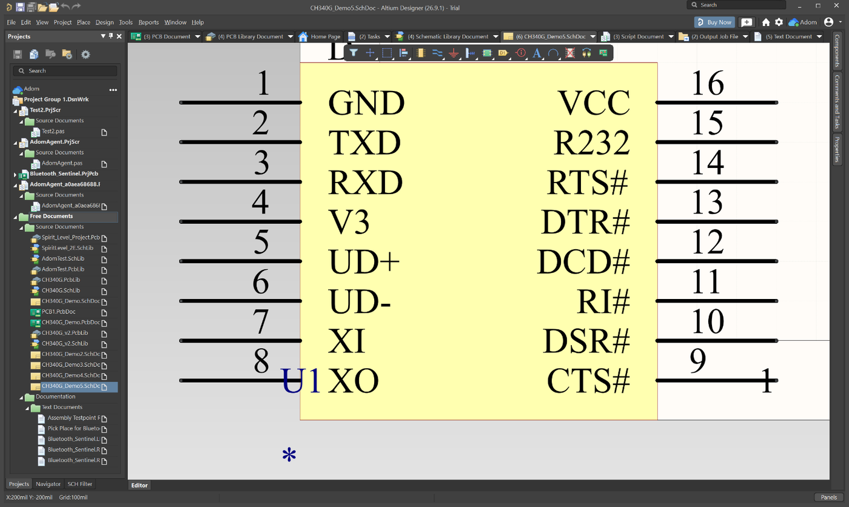849x507 pixels.
Task: Open the user account profile icon
Action: [829, 22]
